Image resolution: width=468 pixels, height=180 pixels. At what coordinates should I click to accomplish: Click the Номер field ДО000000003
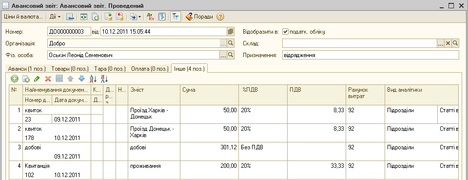click(x=69, y=32)
